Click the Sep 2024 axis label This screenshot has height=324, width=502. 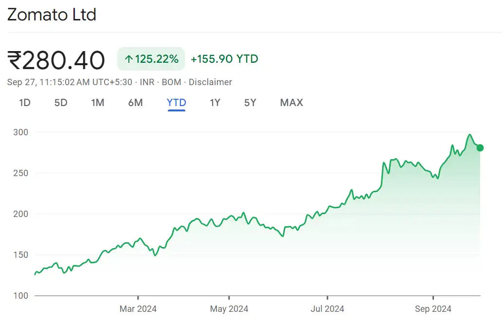(433, 308)
